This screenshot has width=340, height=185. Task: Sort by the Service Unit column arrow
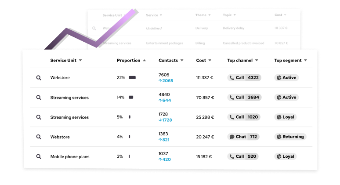[80, 60]
